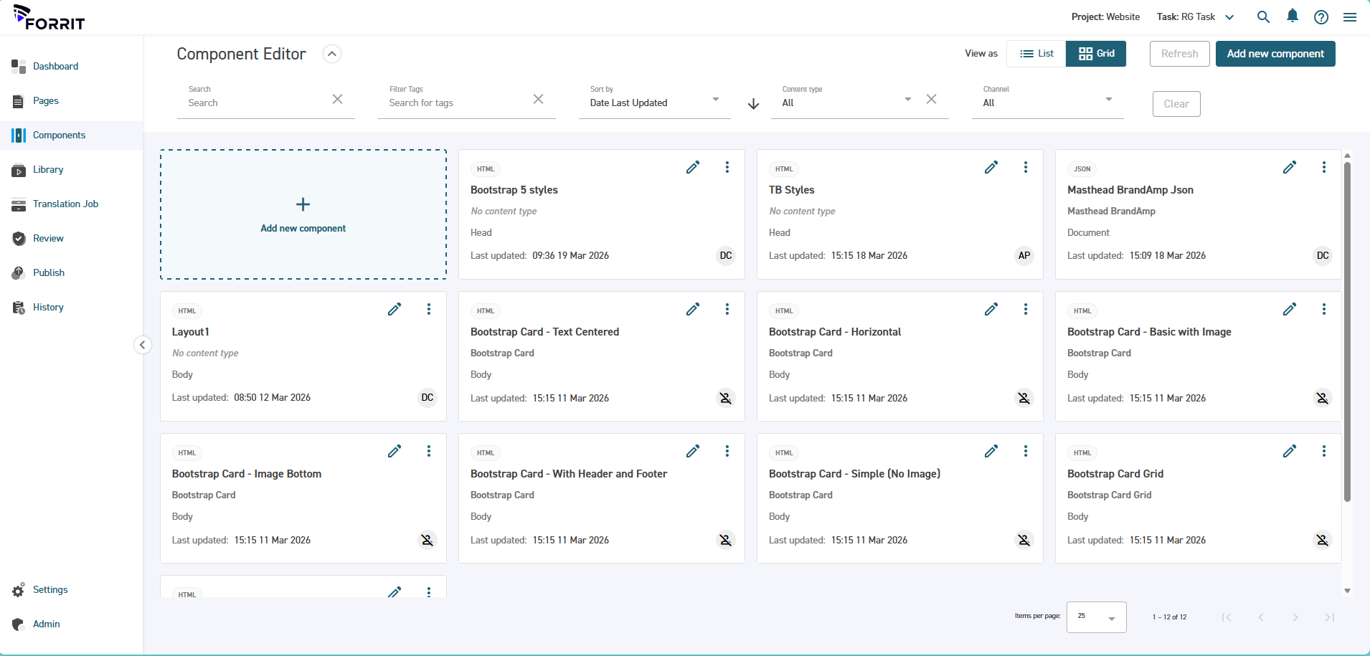1370x656 pixels.
Task: Click the vertical scrollbar of the component grid
Action: pyautogui.click(x=1347, y=330)
